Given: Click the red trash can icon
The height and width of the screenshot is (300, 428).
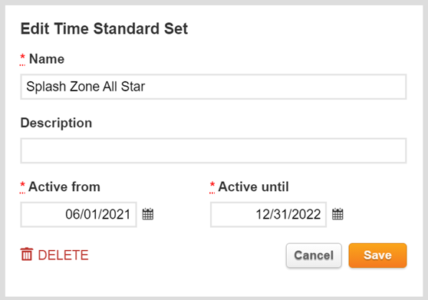Looking at the screenshot, I should [27, 255].
